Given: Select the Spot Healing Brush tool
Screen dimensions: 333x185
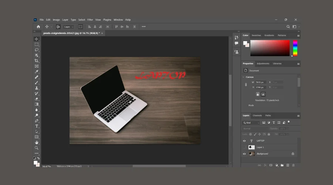Looking at the screenshot, I should pyautogui.click(x=37, y=77).
